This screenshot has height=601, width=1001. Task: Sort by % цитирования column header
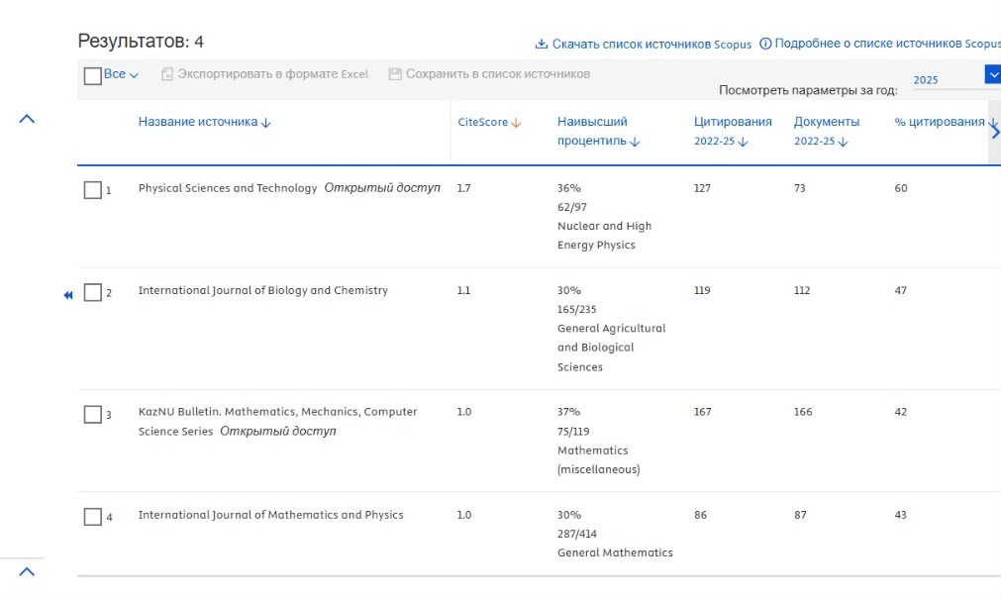click(939, 122)
